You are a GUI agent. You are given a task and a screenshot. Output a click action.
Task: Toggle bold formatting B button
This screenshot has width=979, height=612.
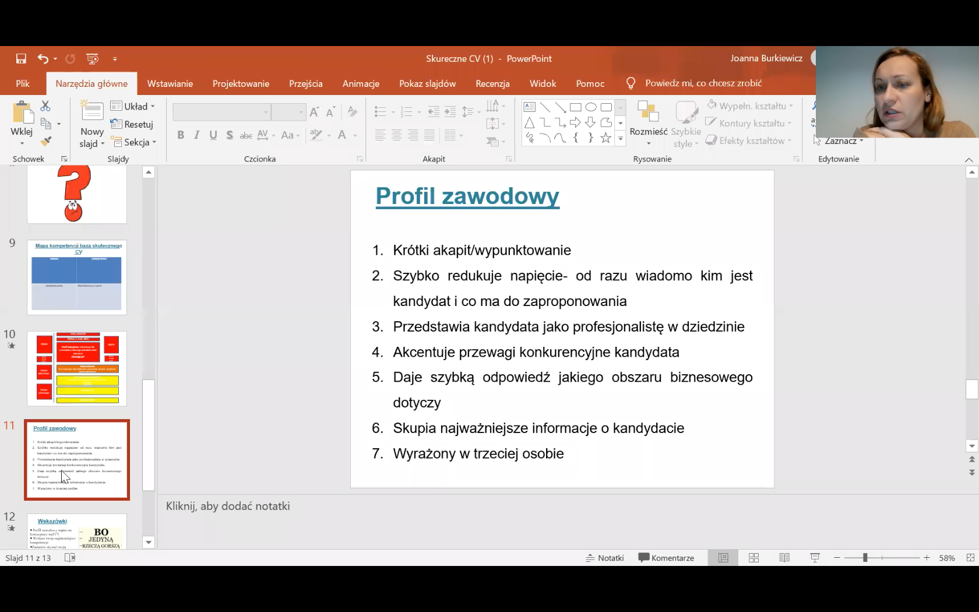point(181,135)
